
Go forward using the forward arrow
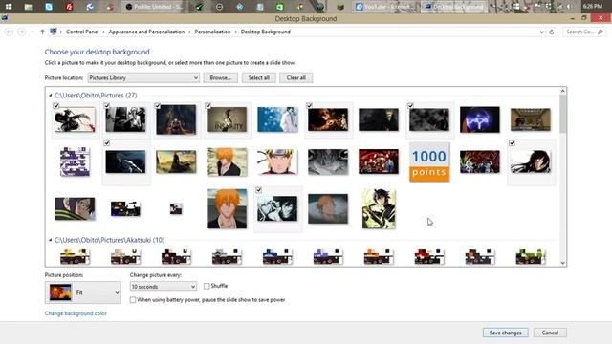(x=22, y=32)
